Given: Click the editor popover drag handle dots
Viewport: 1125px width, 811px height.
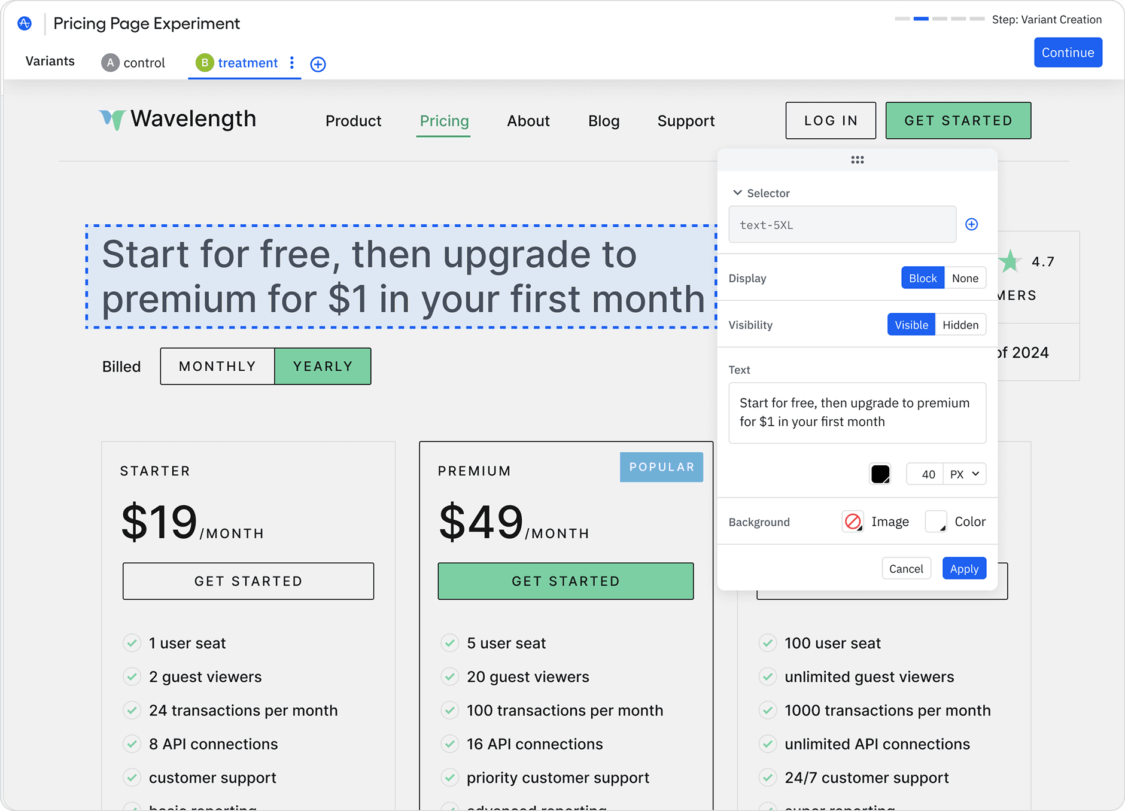Looking at the screenshot, I should 857,160.
